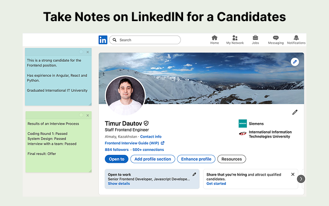Screen dimensions: 329x206
Task: View the 500+ connections link
Action: coord(148,150)
